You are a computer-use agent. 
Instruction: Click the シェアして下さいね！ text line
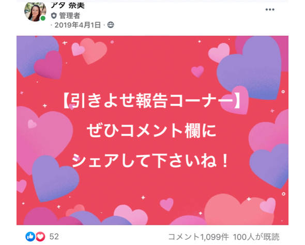[150, 161]
